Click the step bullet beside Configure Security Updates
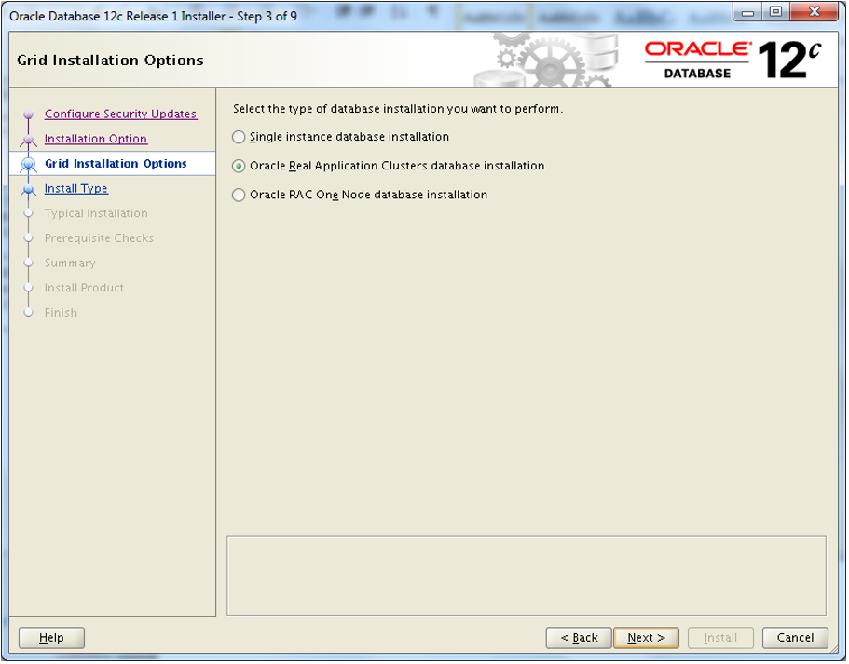 [29, 115]
